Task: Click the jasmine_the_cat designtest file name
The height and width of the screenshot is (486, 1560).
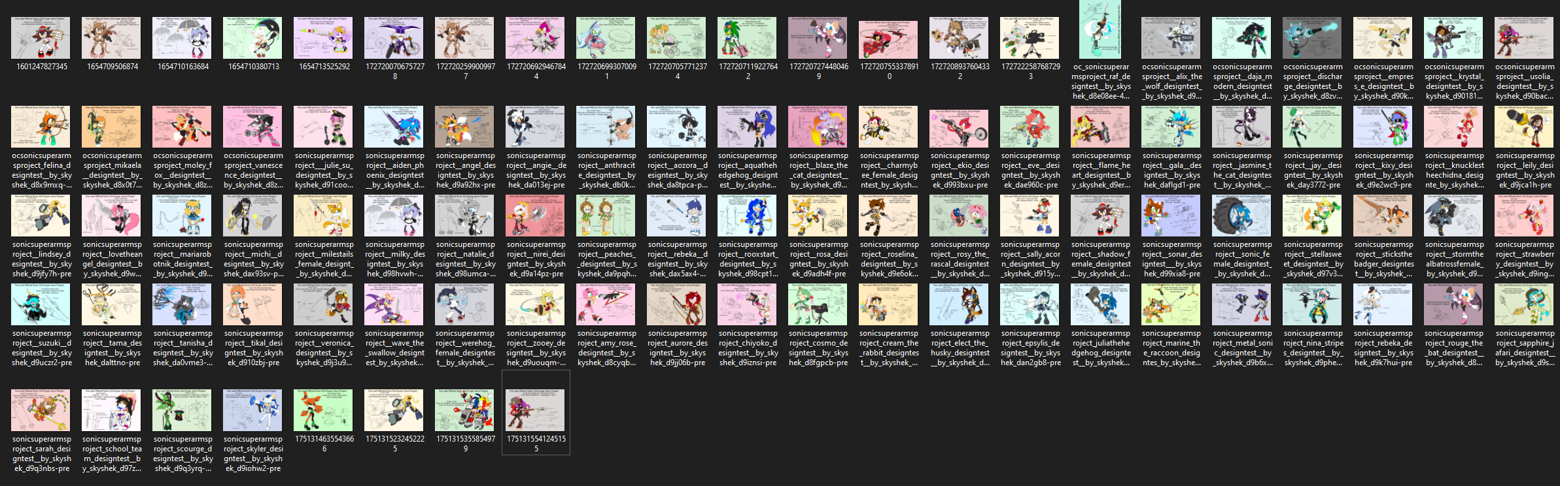Action: (1243, 170)
